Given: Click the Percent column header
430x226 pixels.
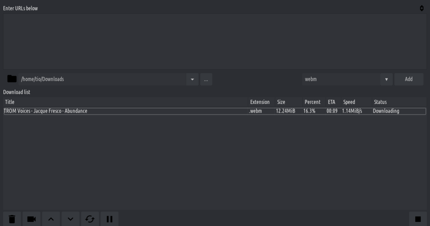Looking at the screenshot, I should [x=312, y=102].
